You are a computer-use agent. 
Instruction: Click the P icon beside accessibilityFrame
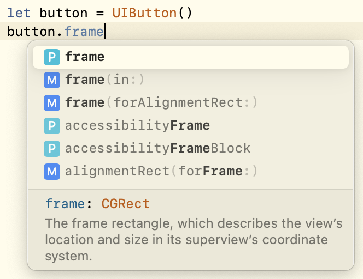(52, 125)
